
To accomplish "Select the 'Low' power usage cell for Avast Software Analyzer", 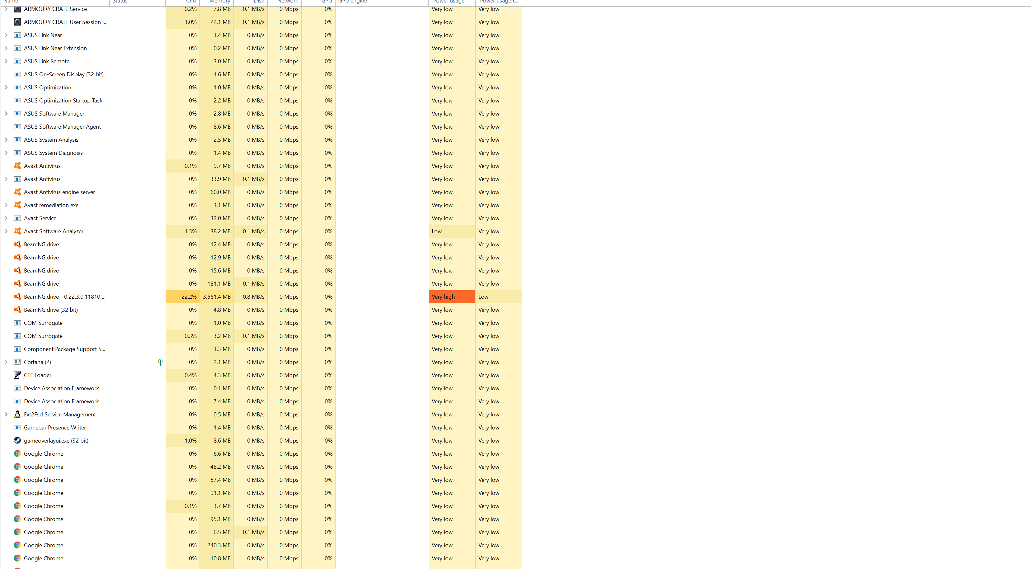I will coord(452,231).
